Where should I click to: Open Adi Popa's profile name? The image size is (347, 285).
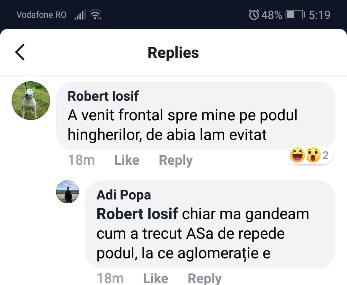click(124, 195)
